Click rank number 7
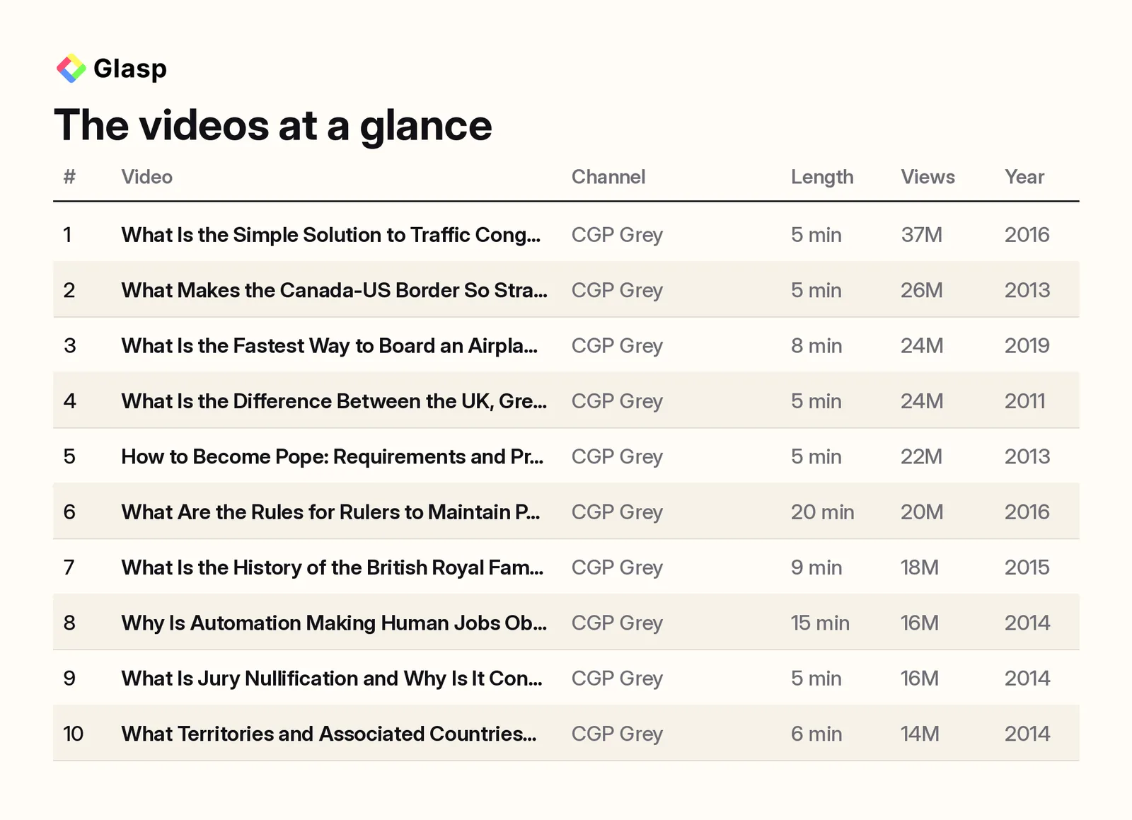1132x820 pixels. [x=69, y=567]
